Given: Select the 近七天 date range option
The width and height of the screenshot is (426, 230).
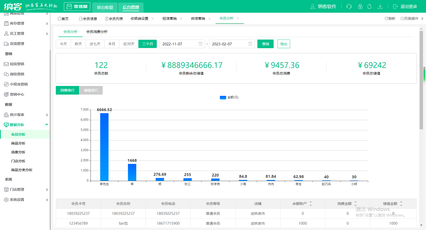Looking at the screenshot, I should pyautogui.click(x=95, y=44).
